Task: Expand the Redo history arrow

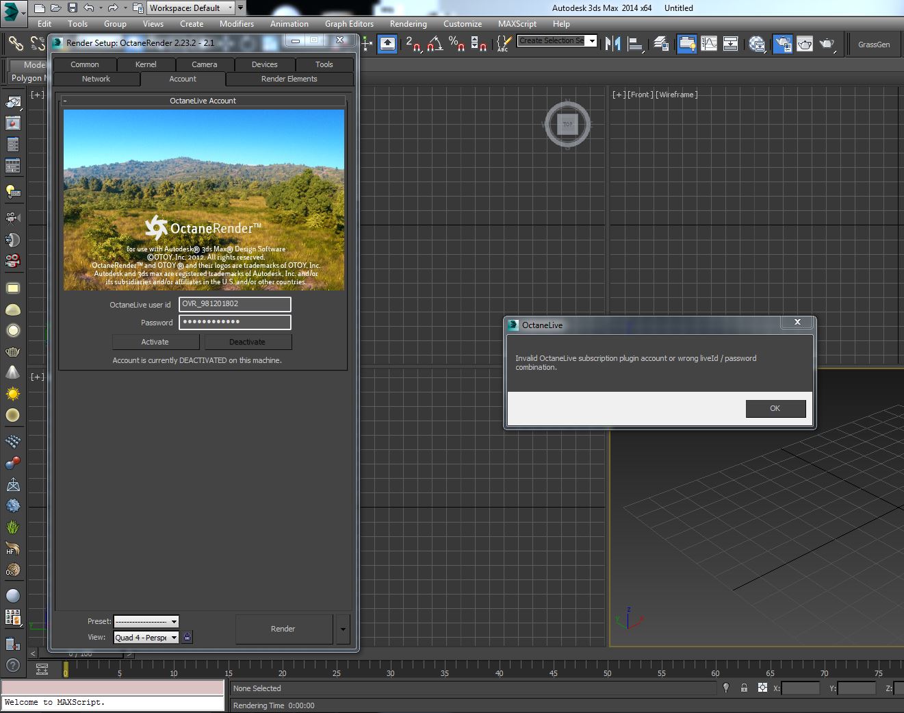Action: tap(125, 8)
